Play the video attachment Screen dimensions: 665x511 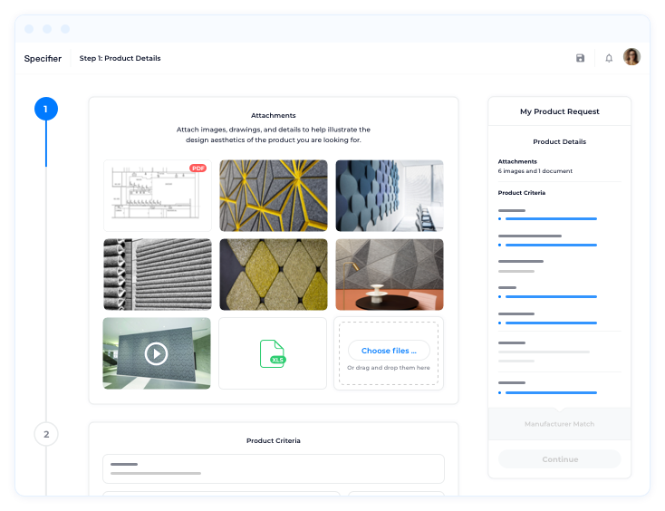pyautogui.click(x=156, y=353)
